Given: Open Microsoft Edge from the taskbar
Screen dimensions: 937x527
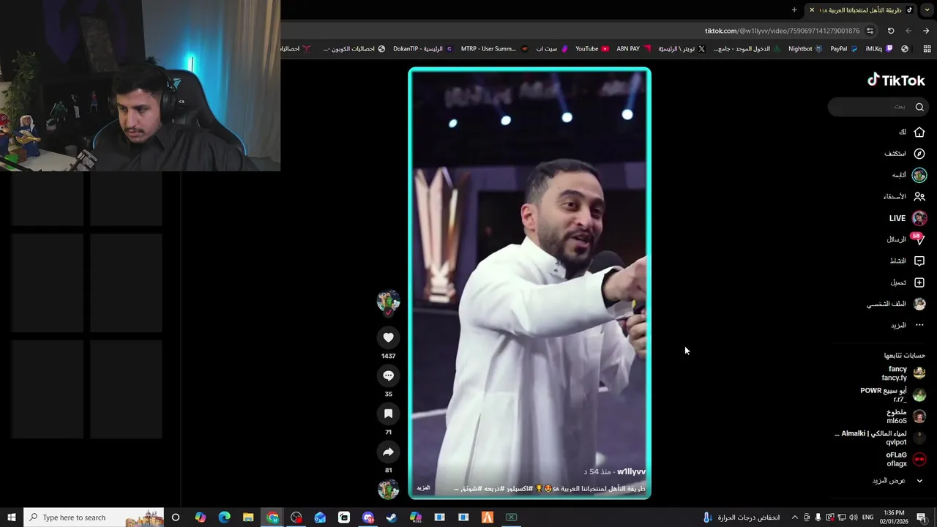Looking at the screenshot, I should 224,517.
